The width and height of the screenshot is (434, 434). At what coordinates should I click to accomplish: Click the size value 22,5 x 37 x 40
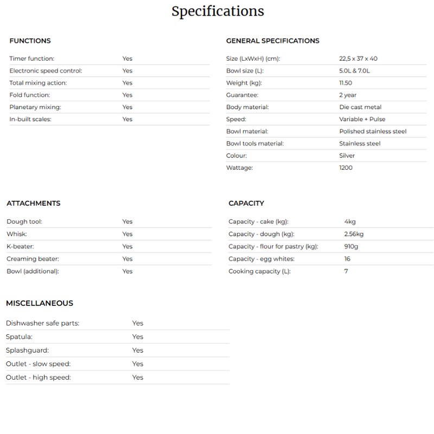[358, 59]
